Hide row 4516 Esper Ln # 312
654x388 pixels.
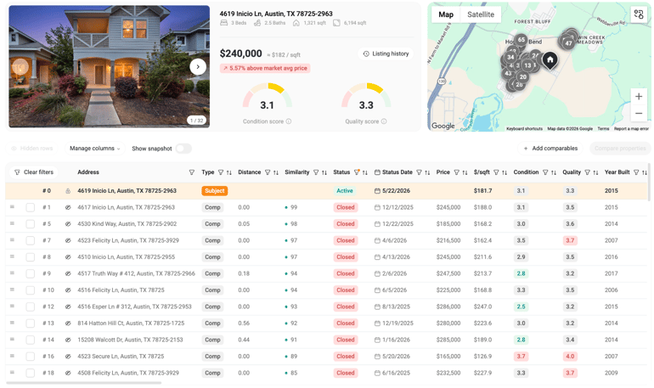point(68,306)
